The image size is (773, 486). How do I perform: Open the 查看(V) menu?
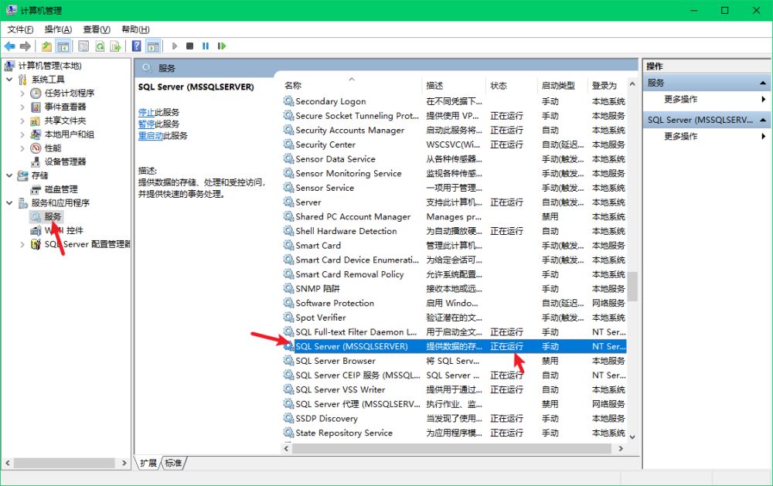point(97,29)
